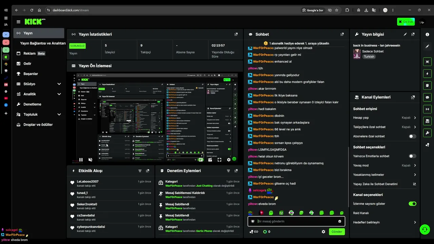
Task: Open the emoji picker in the message box
Action: (x=340, y=221)
